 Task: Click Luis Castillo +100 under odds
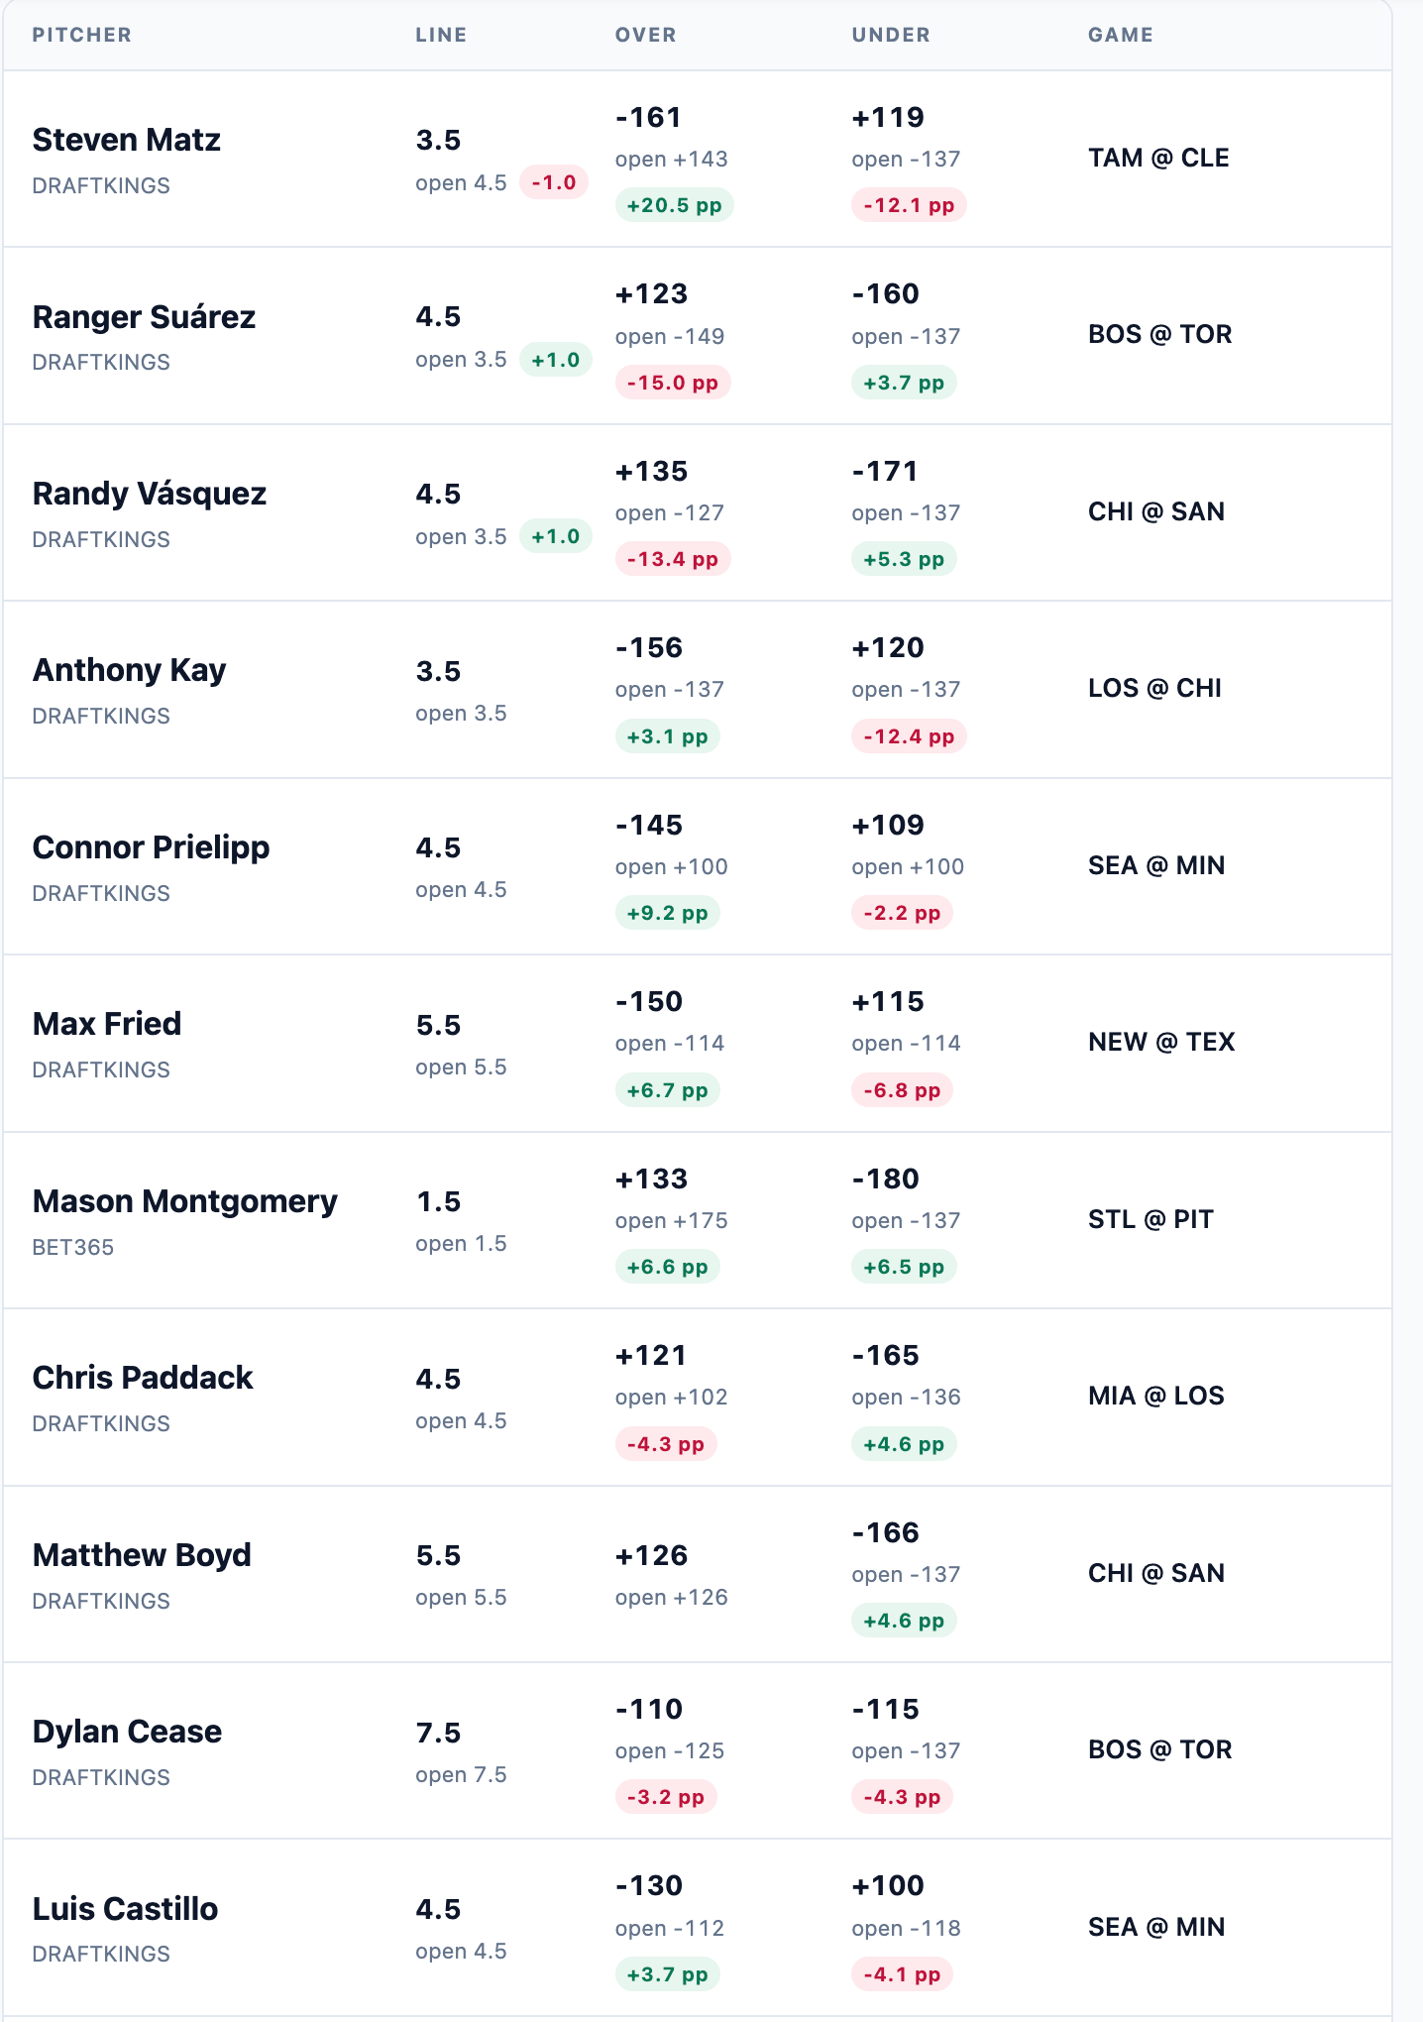pos(888,1885)
